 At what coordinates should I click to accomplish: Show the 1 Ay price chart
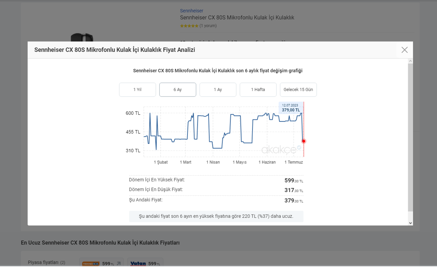pos(218,90)
